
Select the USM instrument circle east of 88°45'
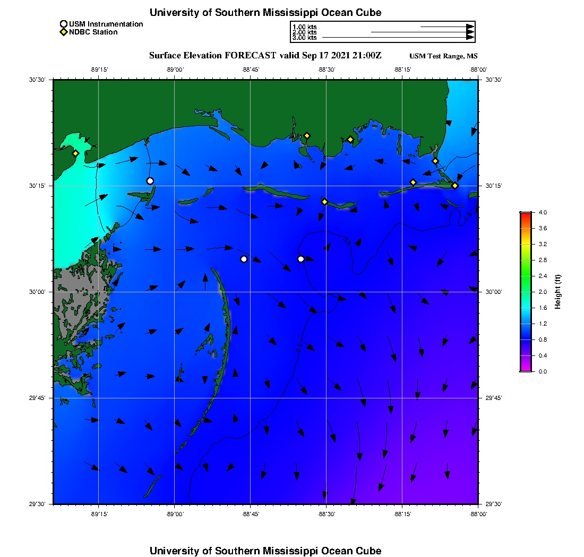301,259
